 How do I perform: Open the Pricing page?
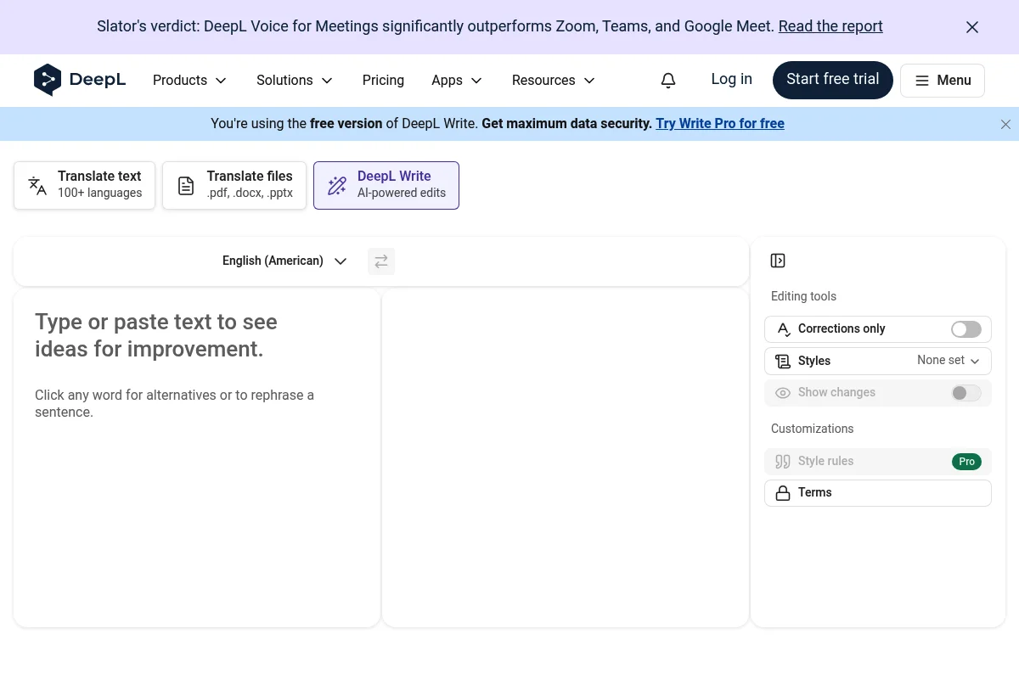point(383,81)
